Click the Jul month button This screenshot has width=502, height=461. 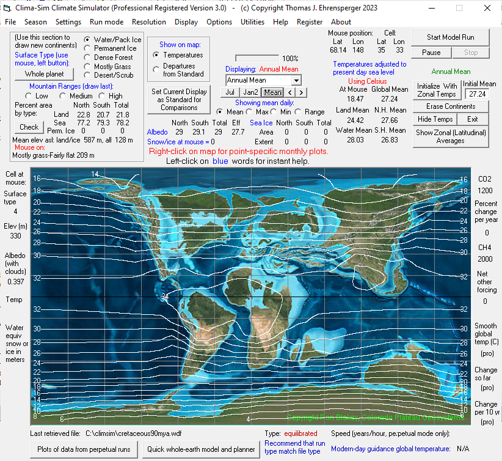[230, 92]
